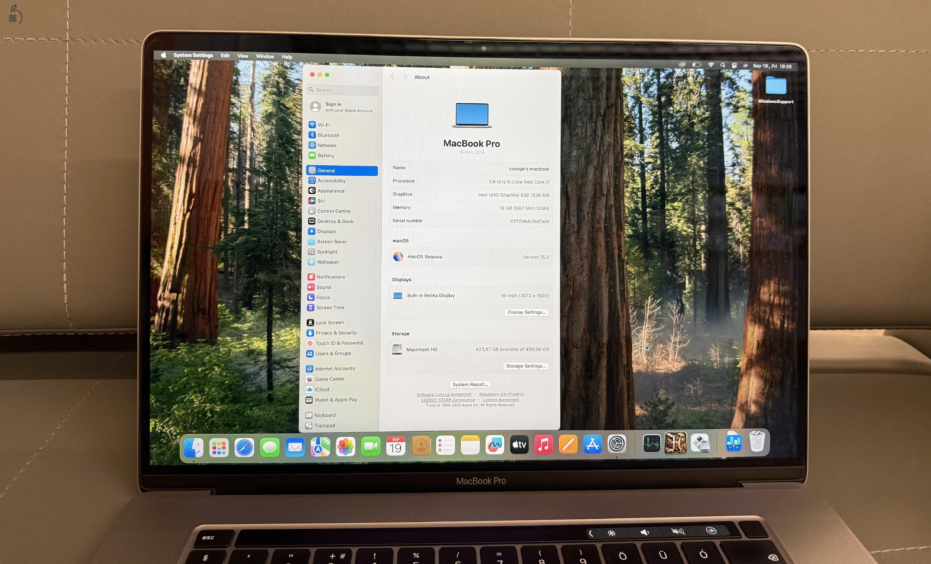This screenshot has width=931, height=564.
Task: Click the computer name csenge's macbook
Action: pyautogui.click(x=529, y=169)
